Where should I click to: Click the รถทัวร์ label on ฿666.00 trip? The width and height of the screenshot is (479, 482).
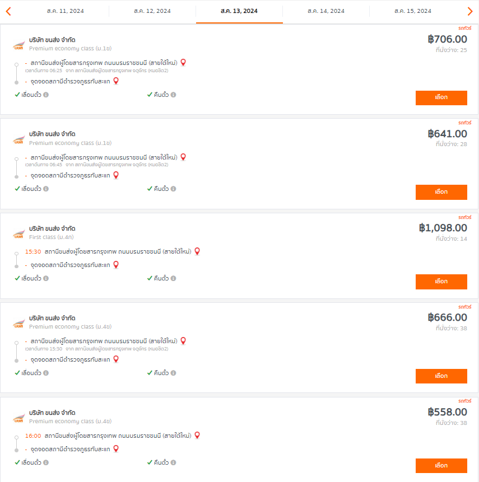(x=464, y=307)
